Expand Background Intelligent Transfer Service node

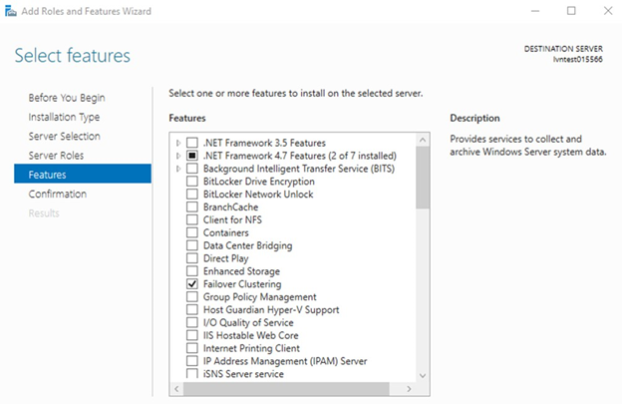coord(178,169)
